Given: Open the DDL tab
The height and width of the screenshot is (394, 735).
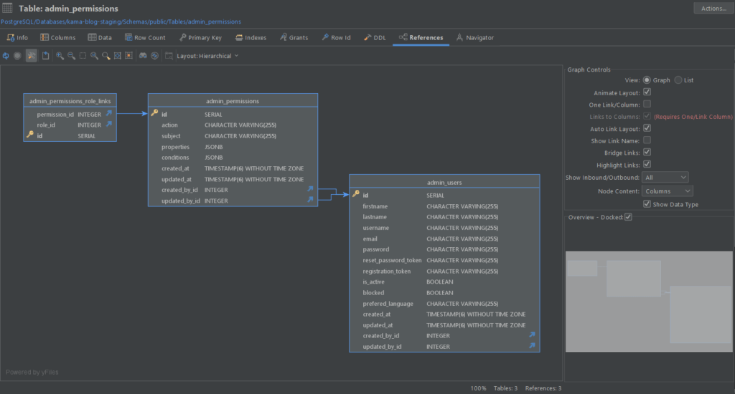Looking at the screenshot, I should [375, 37].
